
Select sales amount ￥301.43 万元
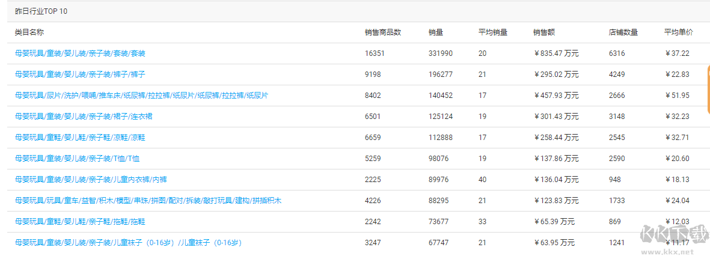click(x=556, y=116)
